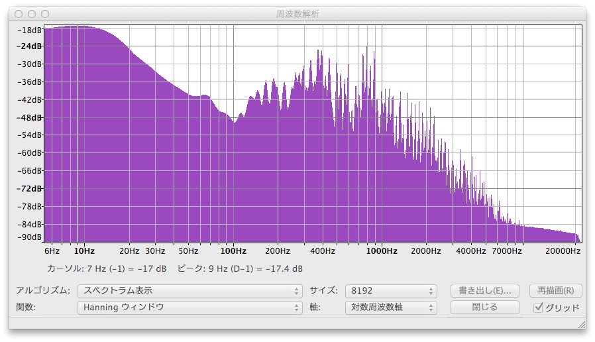Click the 周波数解析 window title

tap(297, 14)
